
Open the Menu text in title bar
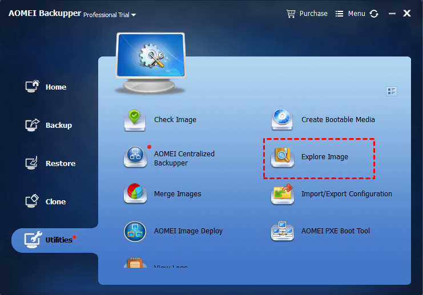coord(356,14)
